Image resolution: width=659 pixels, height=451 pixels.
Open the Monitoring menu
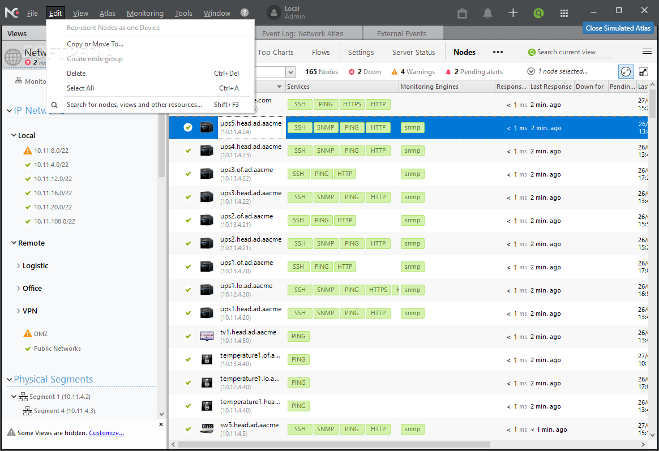(x=145, y=13)
